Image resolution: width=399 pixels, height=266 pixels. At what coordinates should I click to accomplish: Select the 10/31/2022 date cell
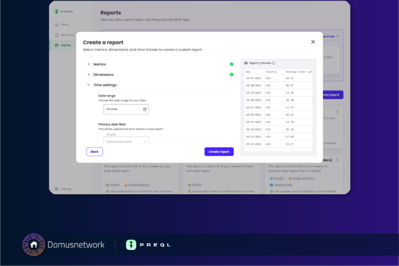253,79
